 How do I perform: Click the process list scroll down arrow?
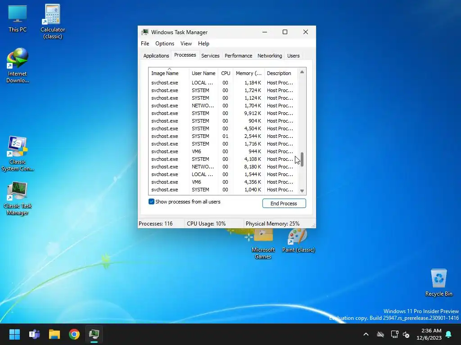302,191
